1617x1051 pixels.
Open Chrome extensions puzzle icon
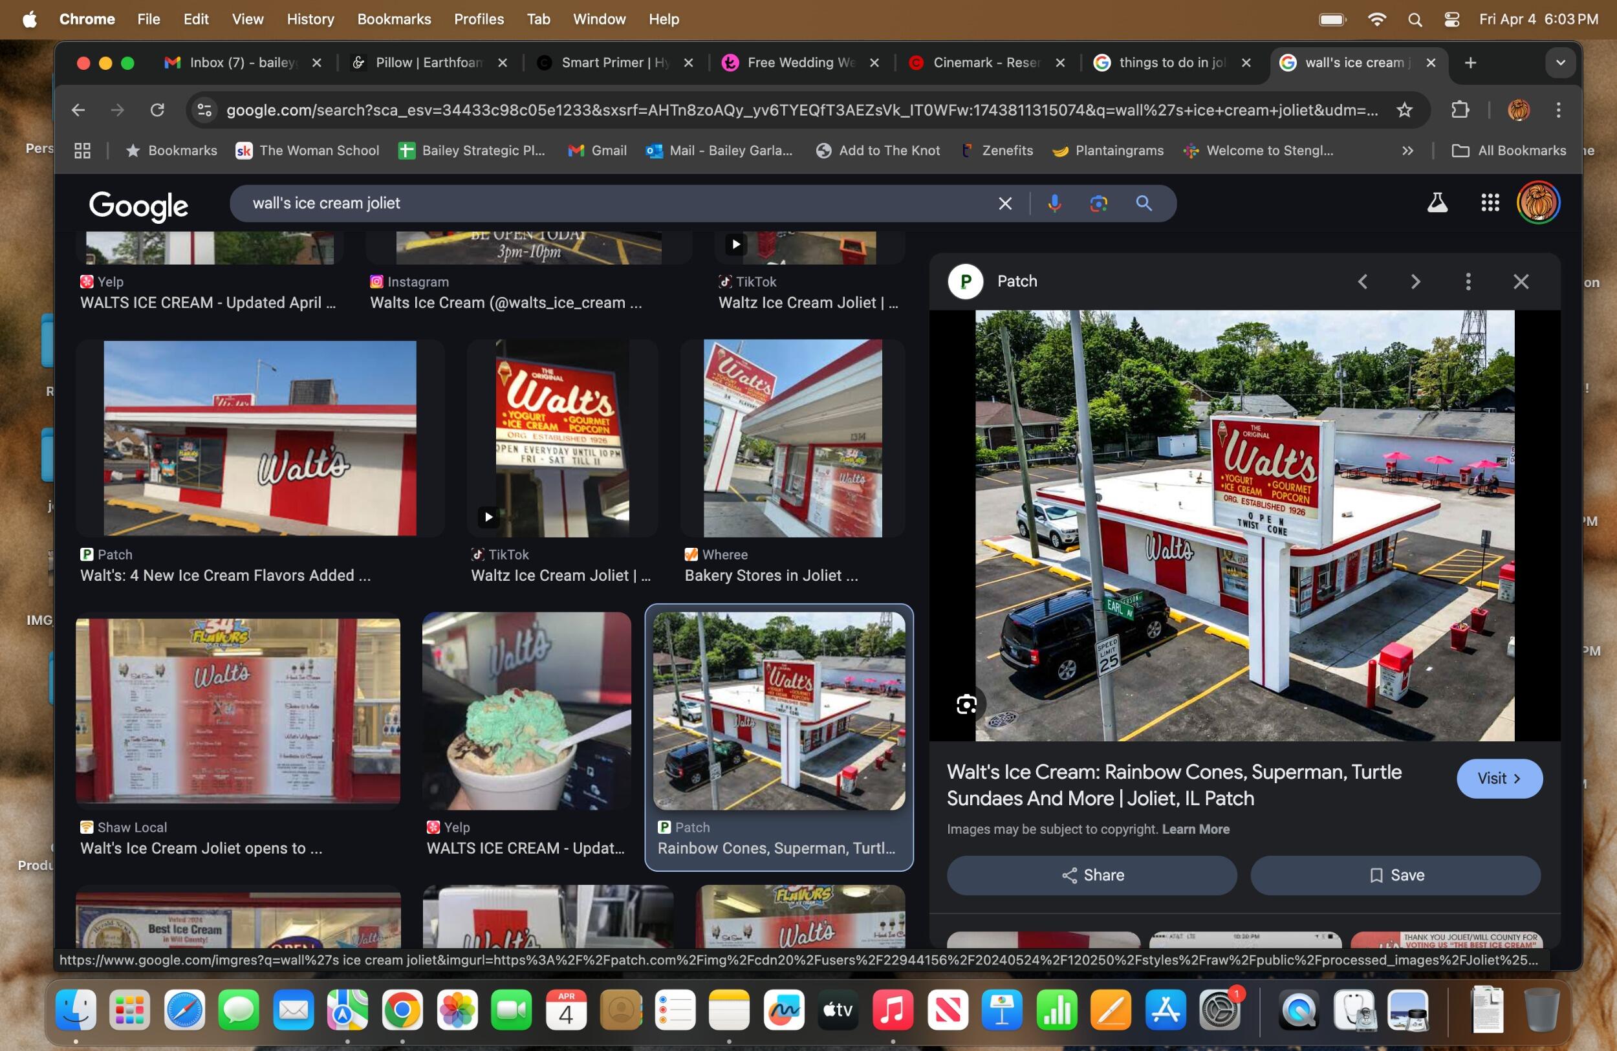point(1459,109)
